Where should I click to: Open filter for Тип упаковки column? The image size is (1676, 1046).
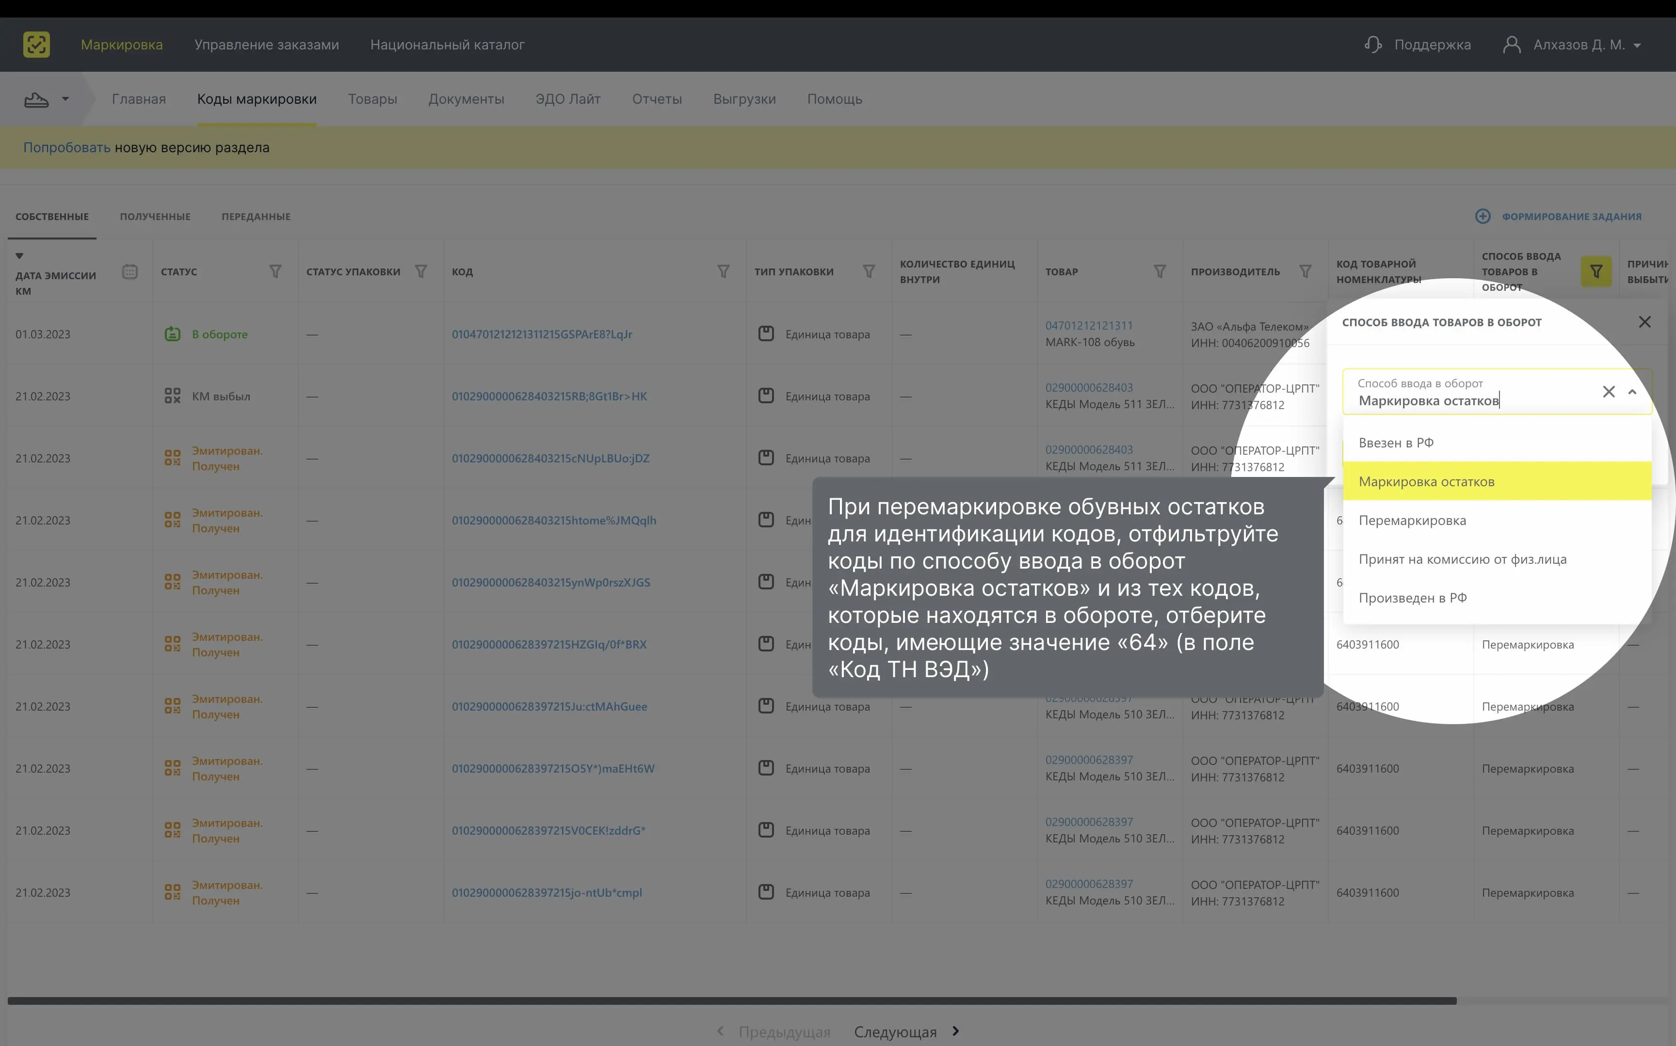pos(869,271)
